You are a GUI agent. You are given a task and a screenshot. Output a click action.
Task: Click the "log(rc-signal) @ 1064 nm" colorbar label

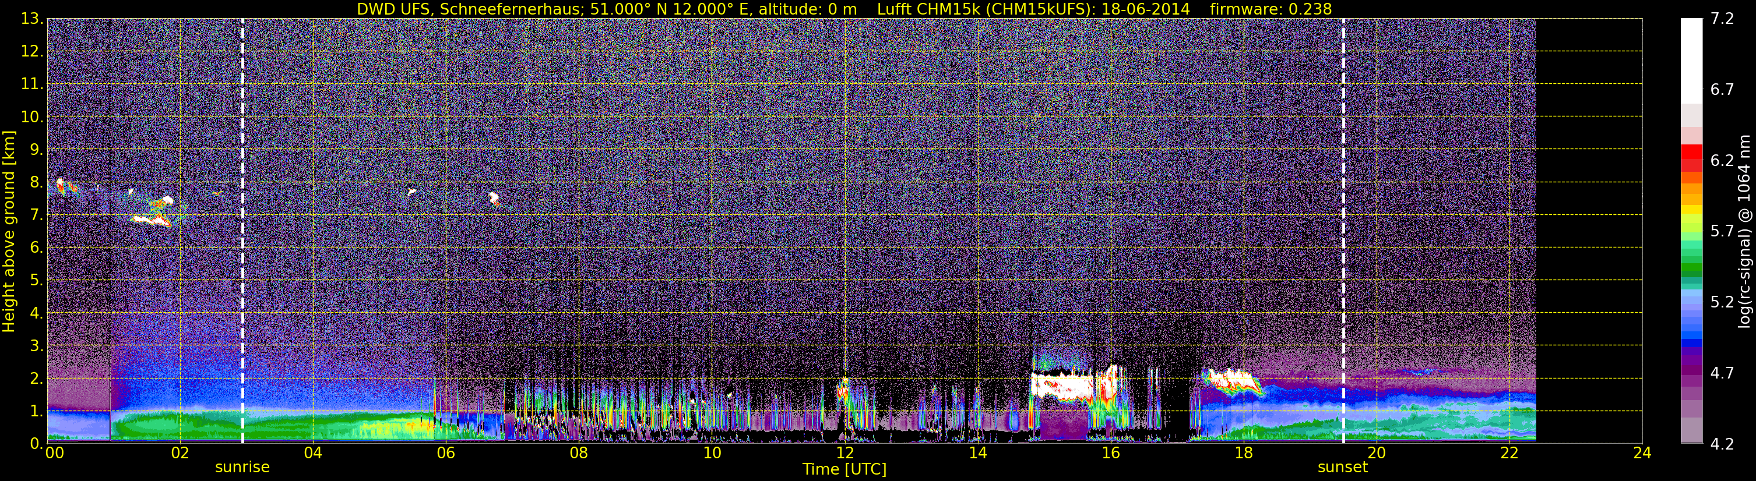1745,232
